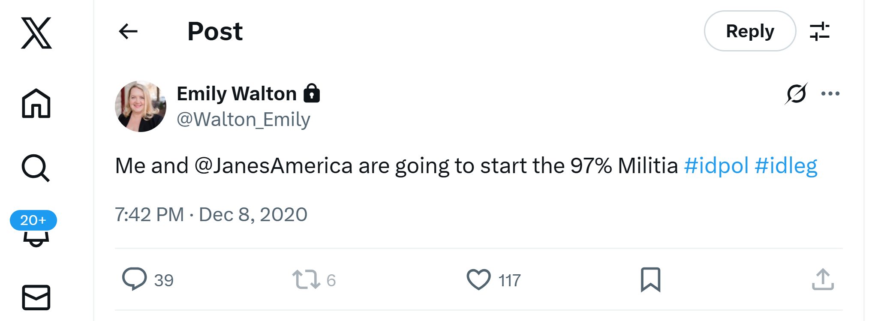Open the @JanesAmerica mention
Screen dimensions: 878x321
coord(274,166)
